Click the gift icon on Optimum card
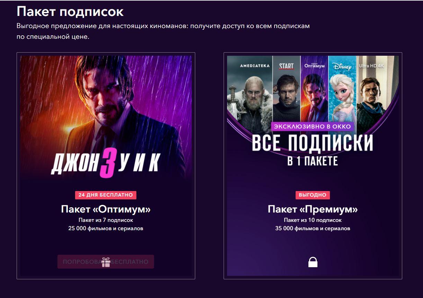Viewport: 423px width, 298px height. click(x=106, y=262)
